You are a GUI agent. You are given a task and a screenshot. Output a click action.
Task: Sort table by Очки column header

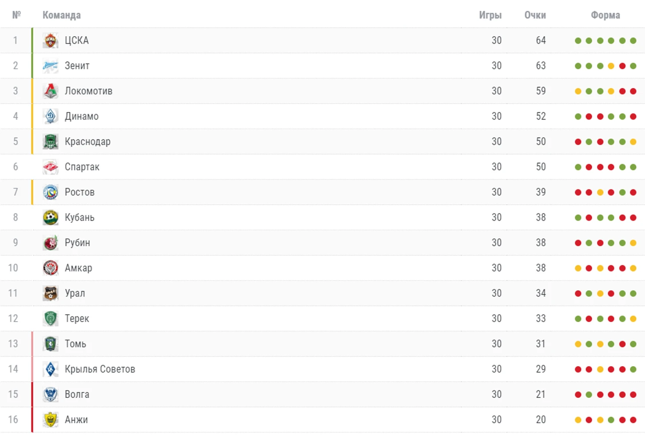(x=535, y=15)
